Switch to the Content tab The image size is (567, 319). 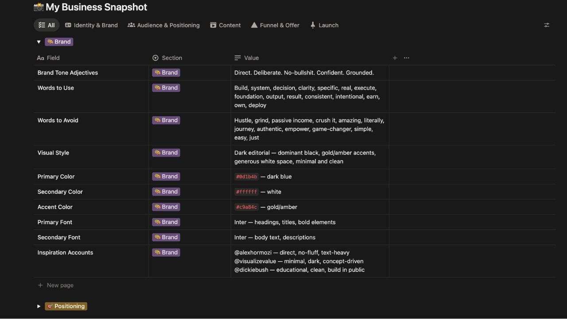click(x=225, y=25)
